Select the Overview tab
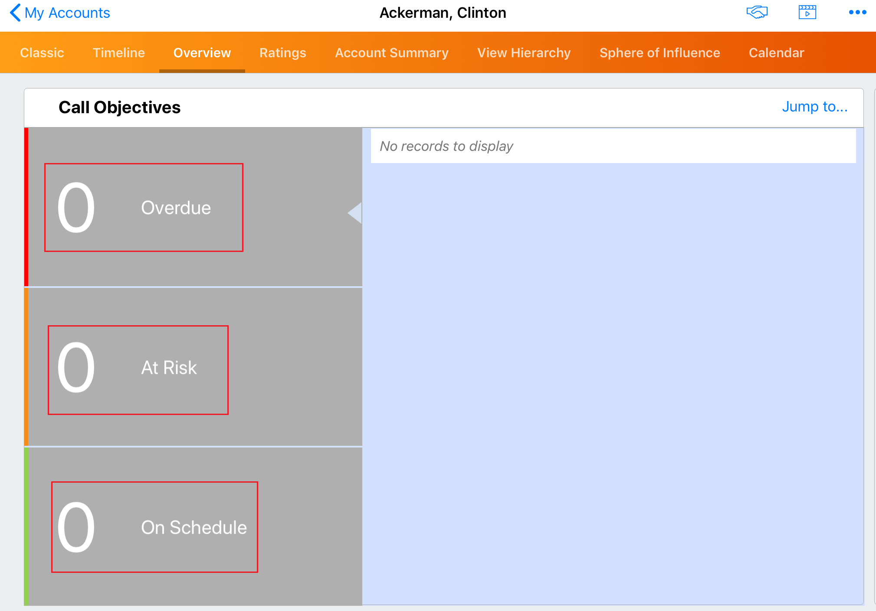 point(202,53)
